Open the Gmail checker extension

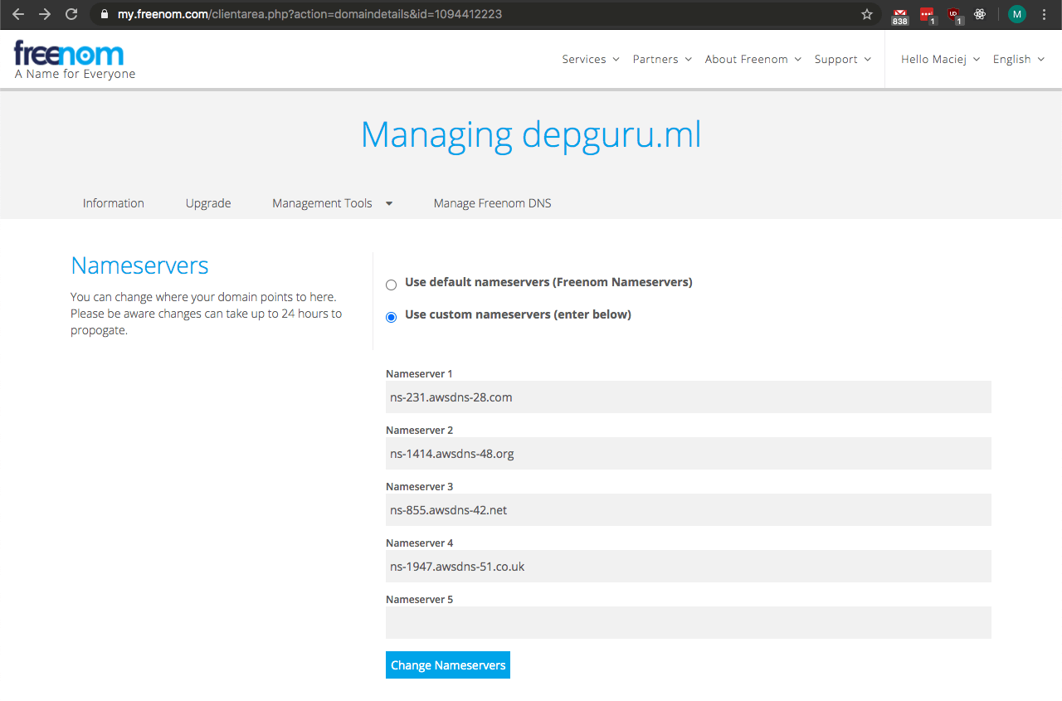pyautogui.click(x=899, y=15)
